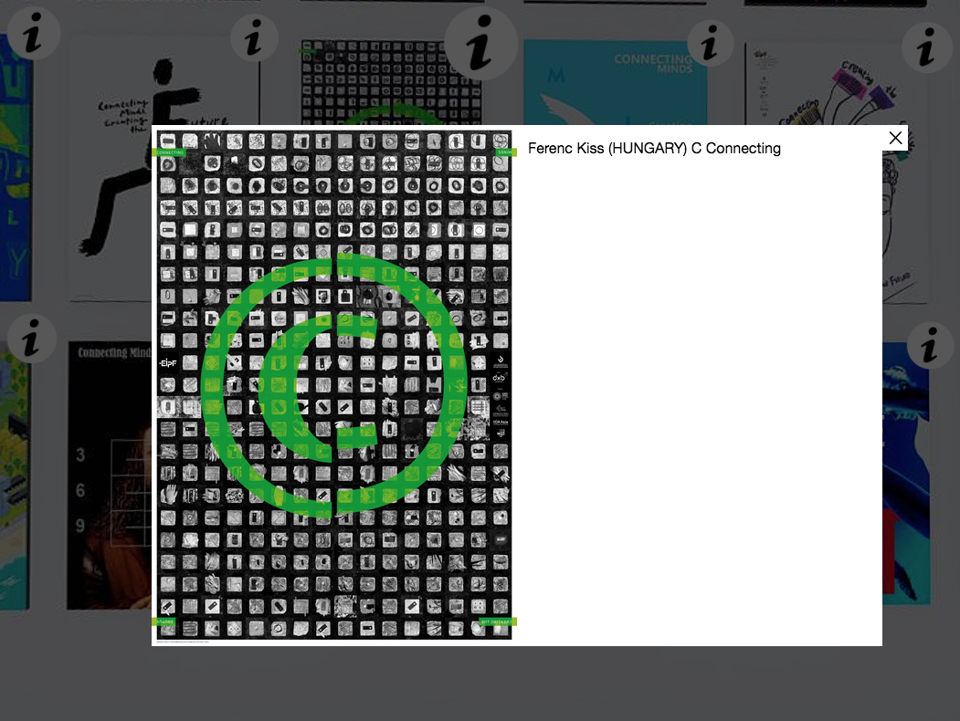Screen dimensions: 960x721
Task: Open info icon at the far top-left poster
Action: (33, 35)
